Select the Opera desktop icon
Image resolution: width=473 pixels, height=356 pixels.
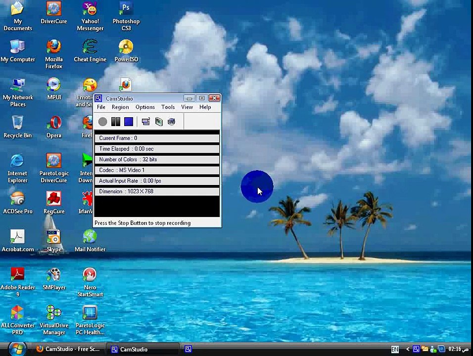coord(54,127)
